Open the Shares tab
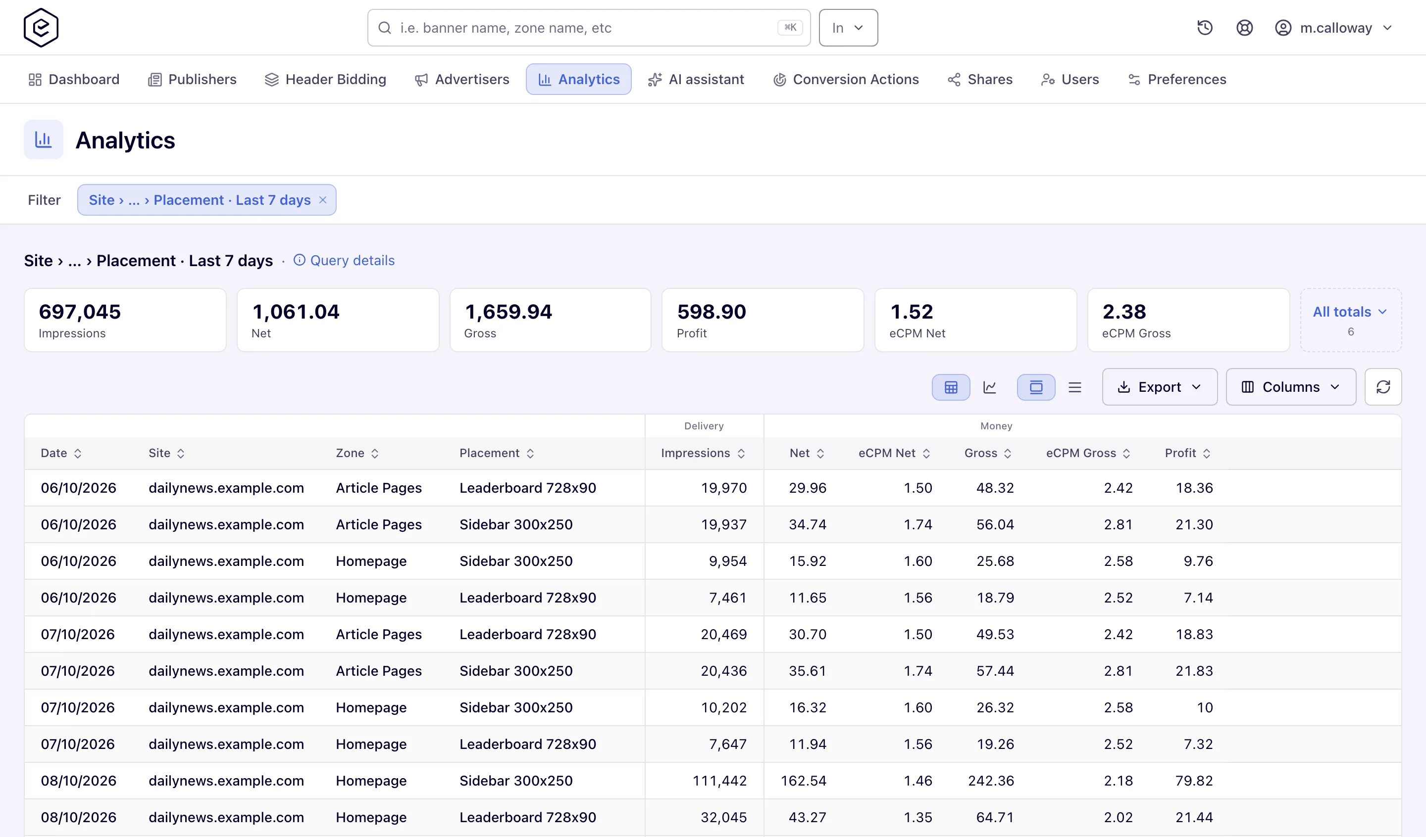 [x=980, y=79]
